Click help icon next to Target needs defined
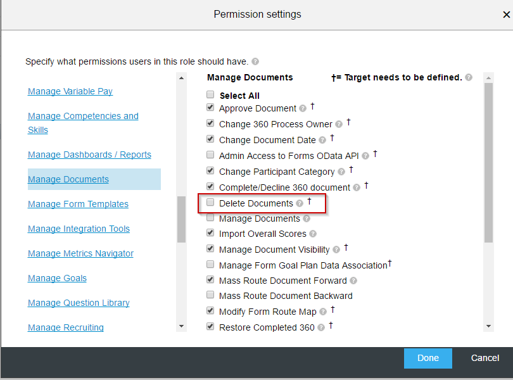Screen dimensions: 513x380 tap(469, 77)
